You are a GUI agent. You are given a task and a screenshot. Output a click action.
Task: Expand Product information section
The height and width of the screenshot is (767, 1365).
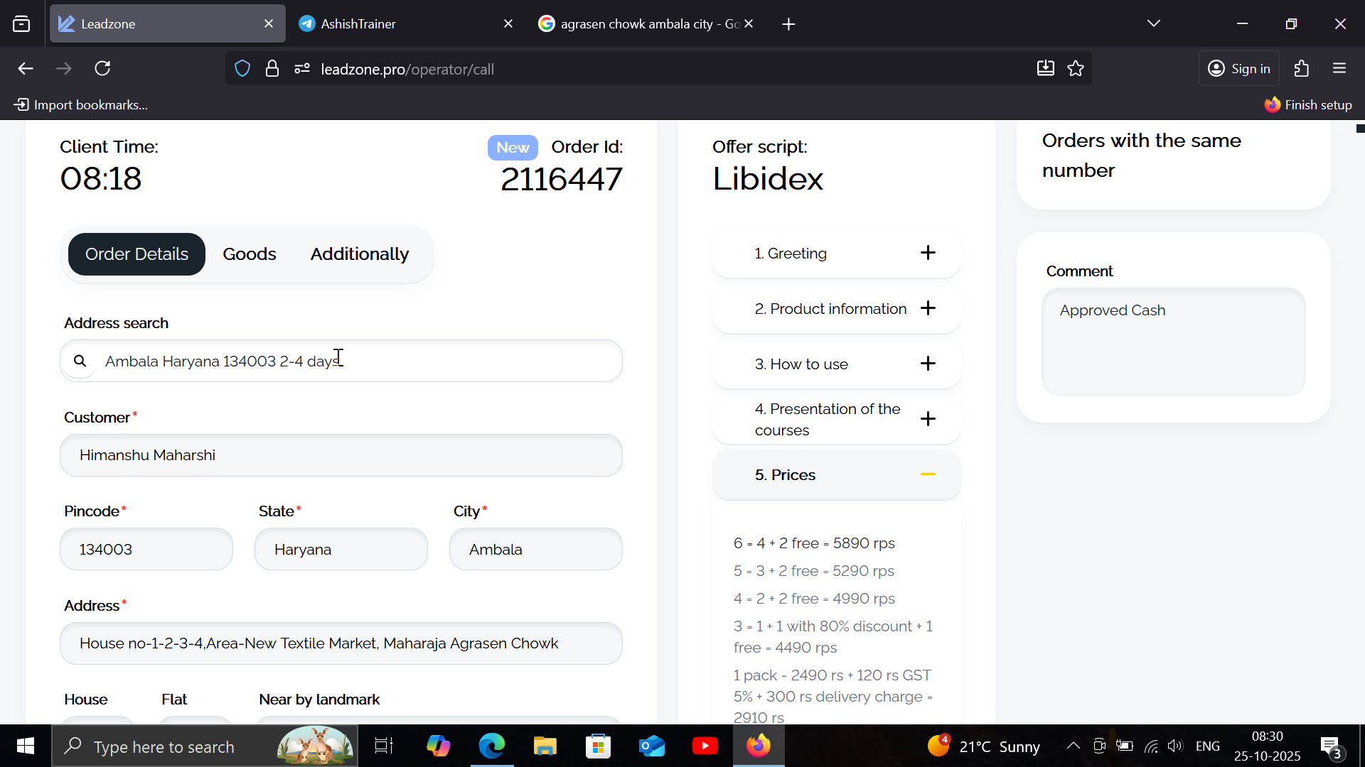tap(927, 308)
